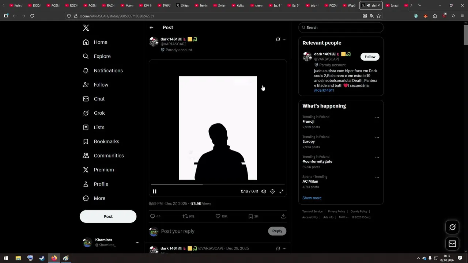Click the Communities icon in sidebar

[86, 156]
